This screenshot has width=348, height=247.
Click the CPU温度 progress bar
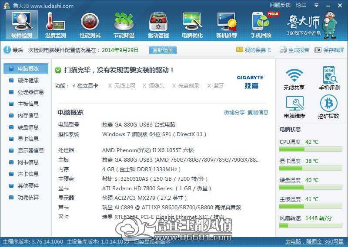tap(311, 149)
